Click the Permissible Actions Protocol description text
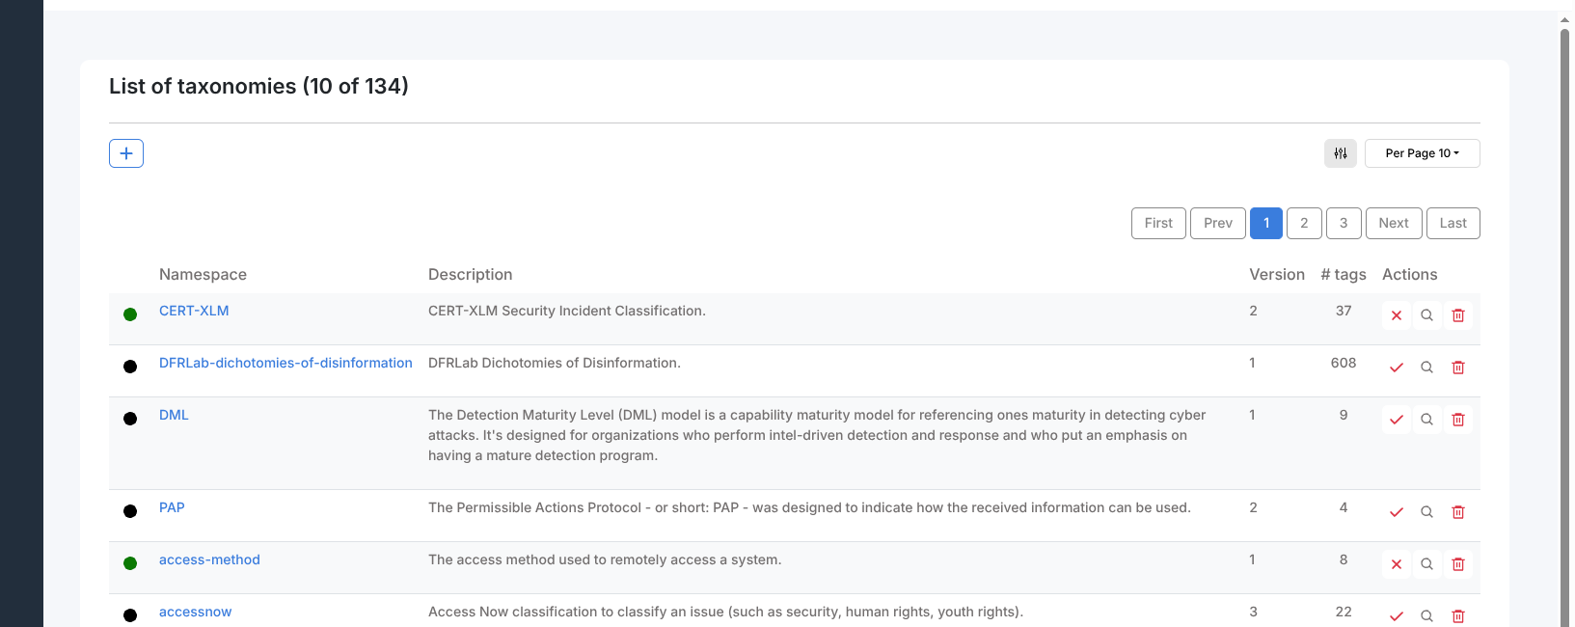This screenshot has height=627, width=1575. click(809, 507)
